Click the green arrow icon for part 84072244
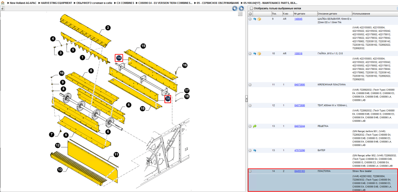This screenshot has width=398, height=192. 255,126
